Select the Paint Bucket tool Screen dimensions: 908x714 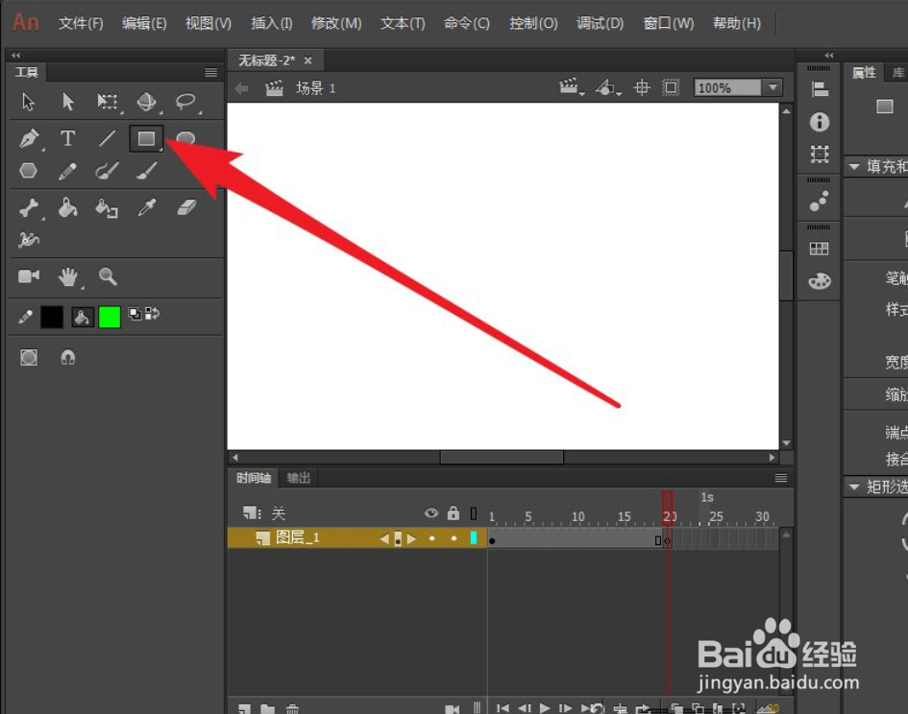[68, 207]
